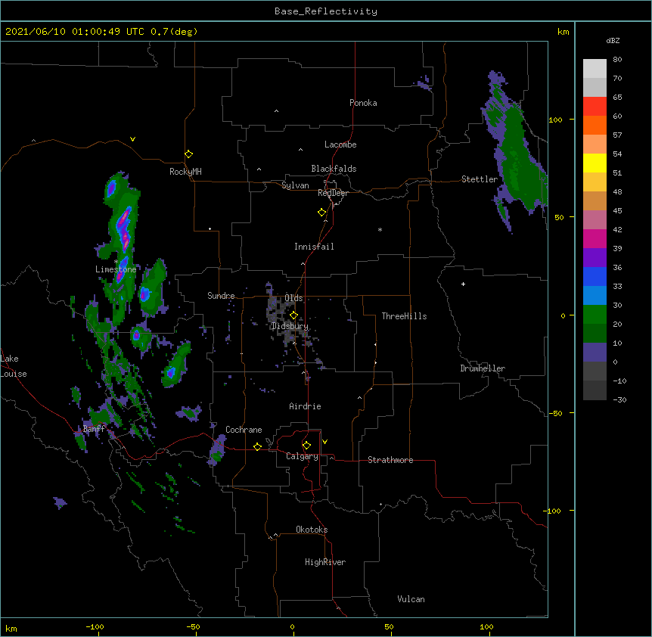This screenshot has height=637, width=652.
Task: Click the white asterisk marker east of Innisfail
Action: click(380, 229)
